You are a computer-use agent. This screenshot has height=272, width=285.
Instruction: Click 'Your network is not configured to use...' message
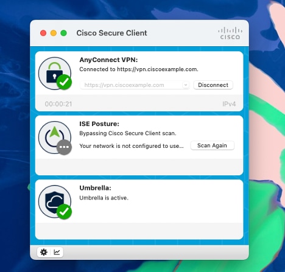132,146
